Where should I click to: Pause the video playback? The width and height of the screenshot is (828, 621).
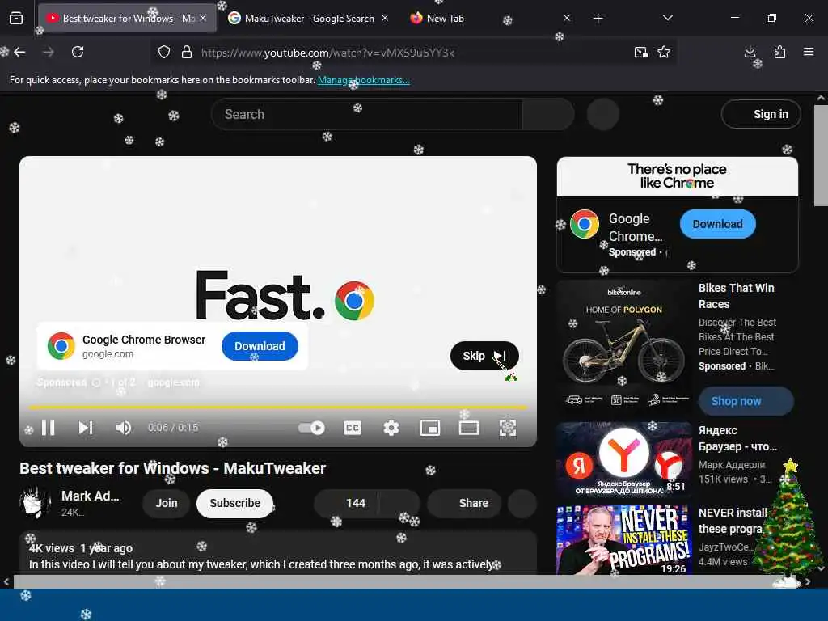(x=48, y=428)
